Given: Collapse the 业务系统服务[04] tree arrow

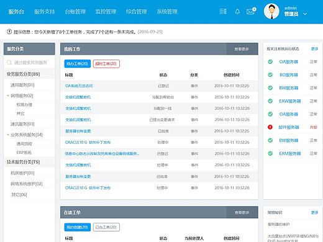Looking at the screenshot, I should pyautogui.click(x=8, y=135).
